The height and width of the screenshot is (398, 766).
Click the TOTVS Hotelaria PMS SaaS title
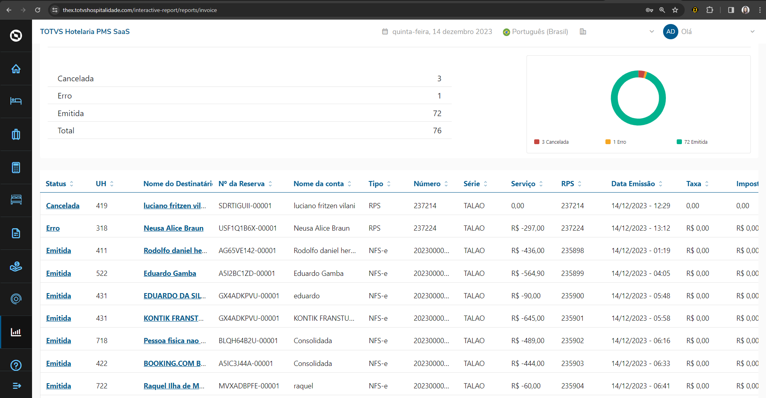[85, 32]
